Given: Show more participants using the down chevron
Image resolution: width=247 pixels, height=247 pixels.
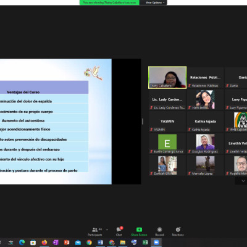Looking at the screenshot, I should (x=243, y=181).
